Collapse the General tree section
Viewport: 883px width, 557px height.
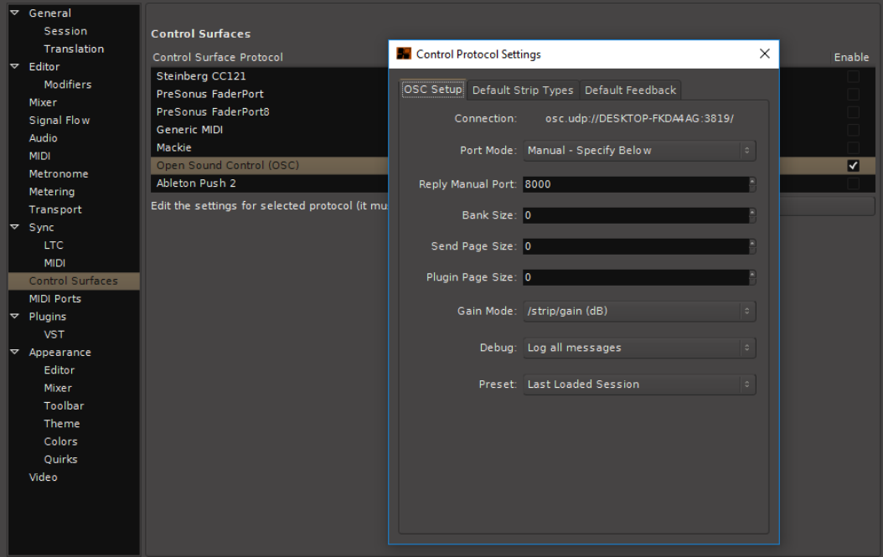[13, 13]
